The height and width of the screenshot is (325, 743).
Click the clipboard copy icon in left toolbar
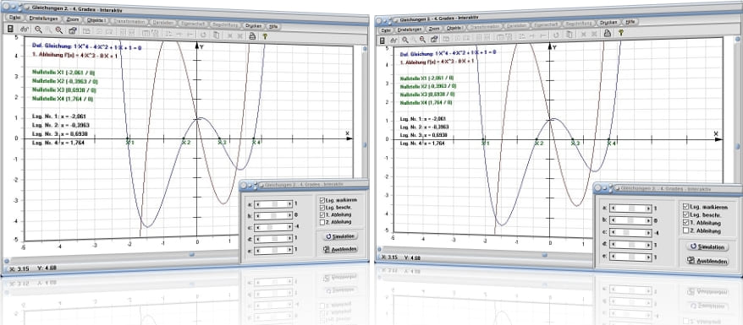pyautogui.click(x=216, y=35)
